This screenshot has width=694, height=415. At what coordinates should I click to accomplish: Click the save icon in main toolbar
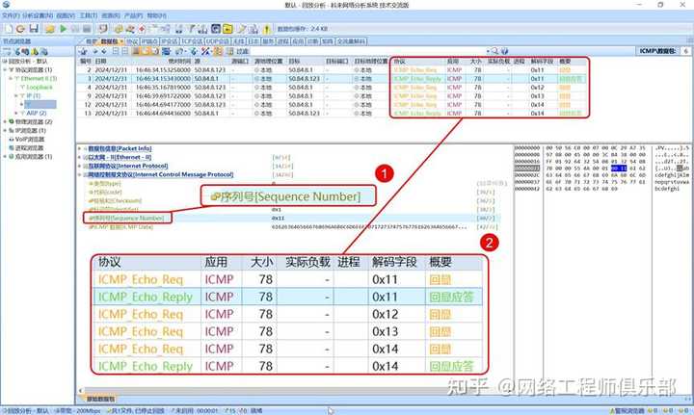(33, 30)
